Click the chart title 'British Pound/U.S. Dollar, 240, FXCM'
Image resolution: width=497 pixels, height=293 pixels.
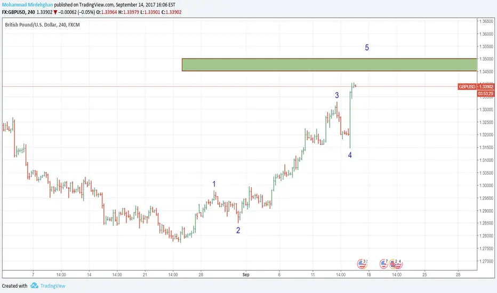pyautogui.click(x=43, y=25)
